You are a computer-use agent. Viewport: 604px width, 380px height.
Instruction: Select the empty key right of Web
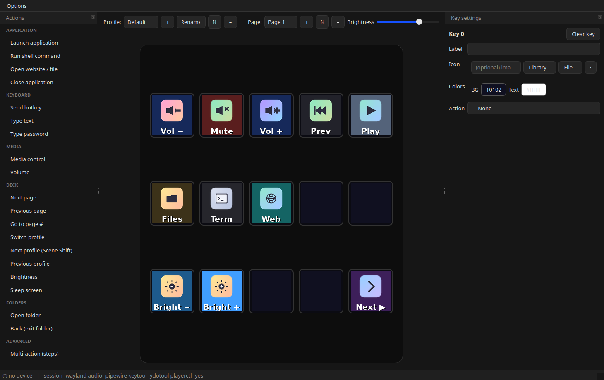(321, 203)
